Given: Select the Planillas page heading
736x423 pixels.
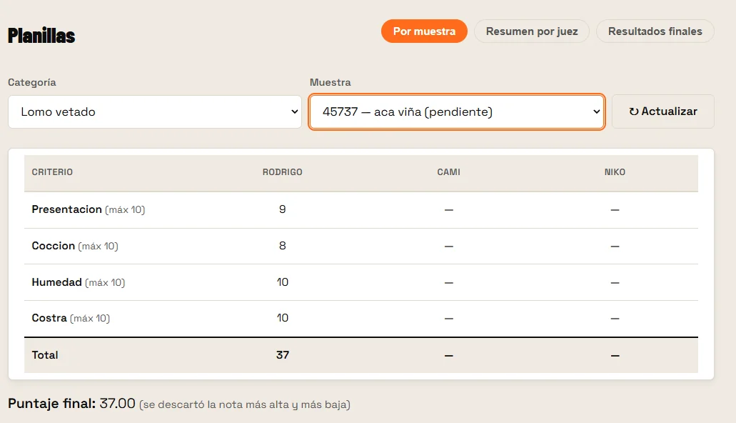Looking at the screenshot, I should (x=41, y=36).
